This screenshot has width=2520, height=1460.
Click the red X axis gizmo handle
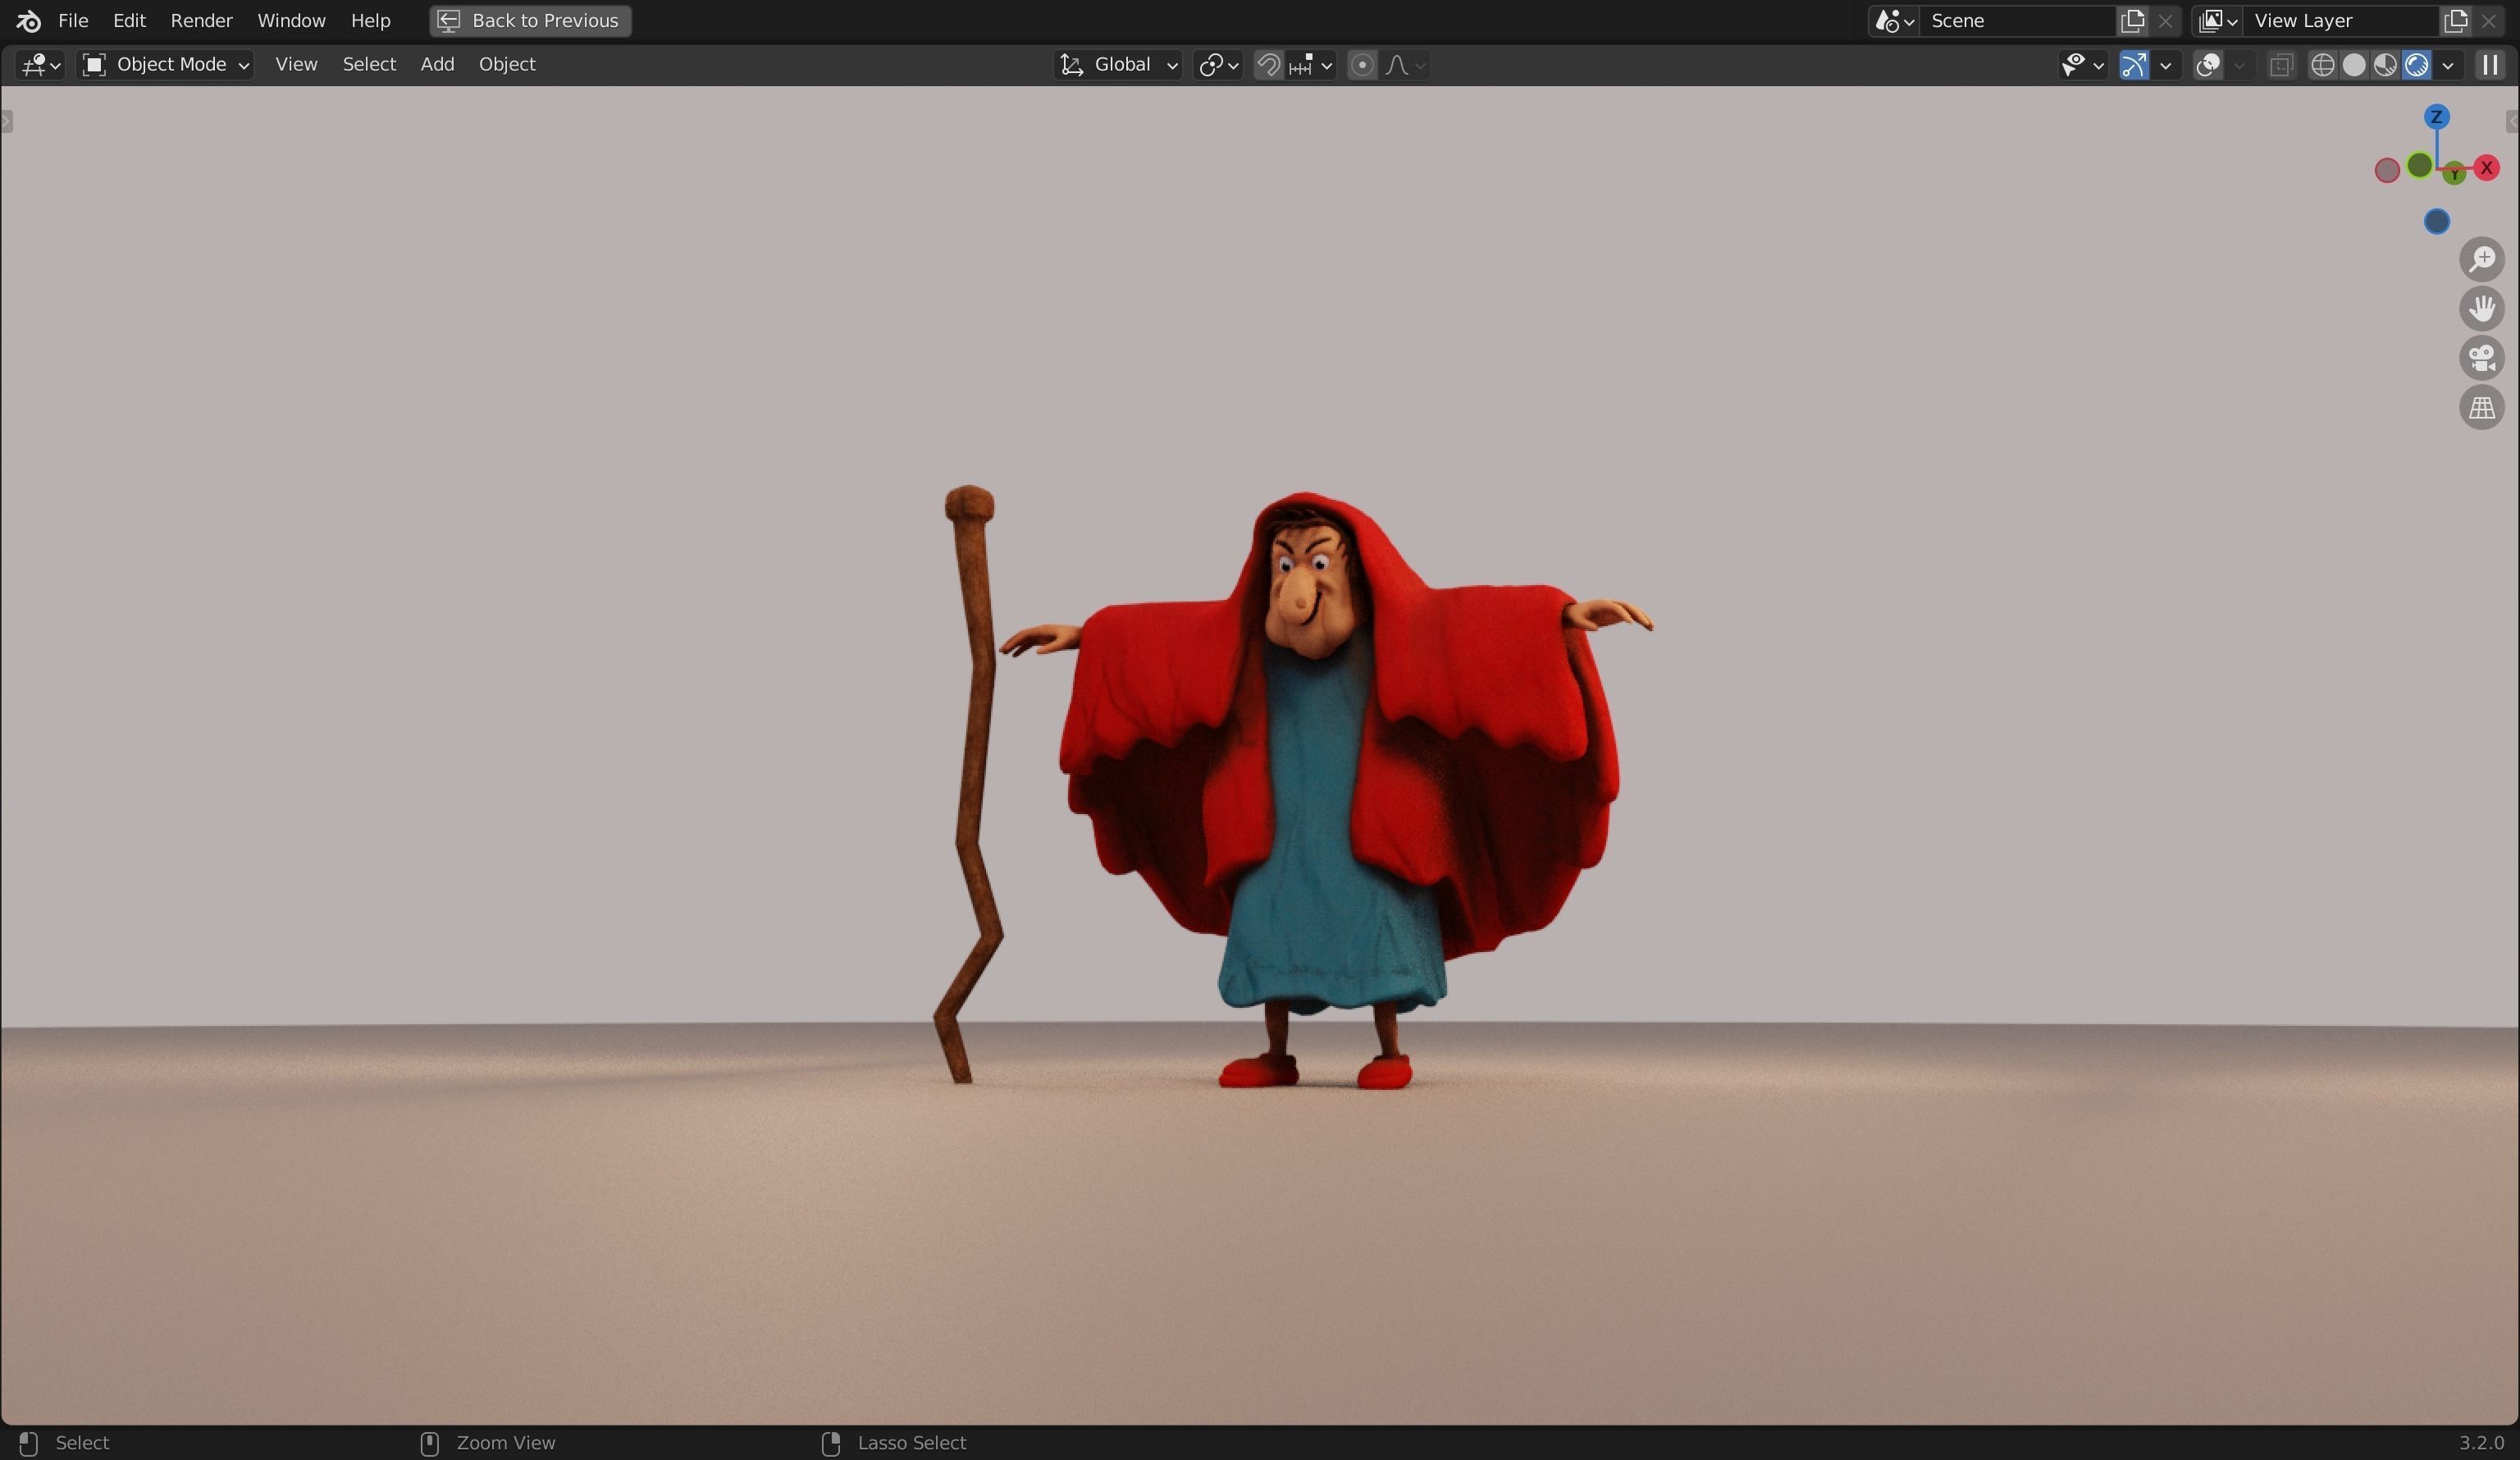(2486, 168)
